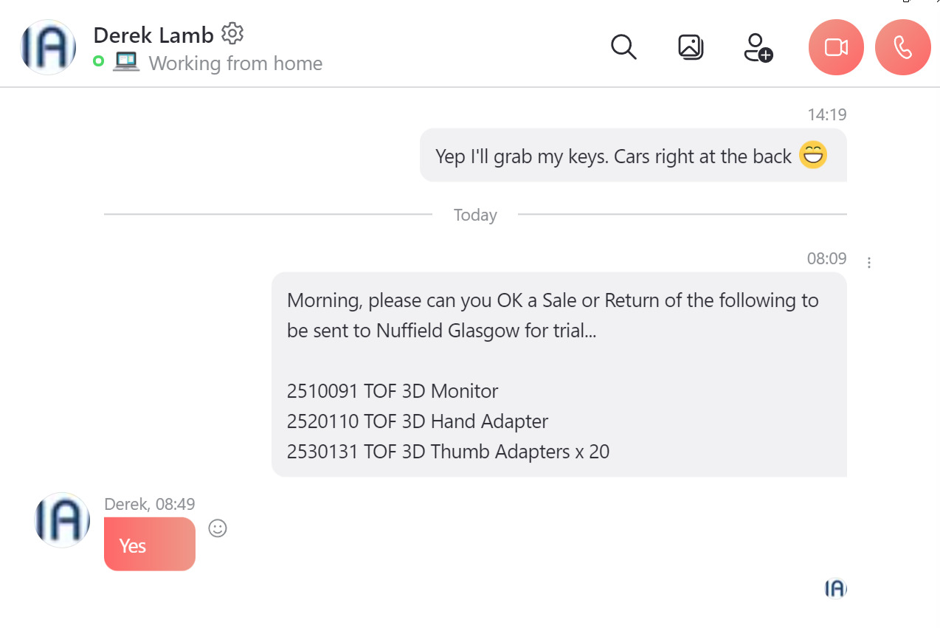Click Derek's avatar beside the Yes message
This screenshot has width=940, height=628.
click(62, 520)
